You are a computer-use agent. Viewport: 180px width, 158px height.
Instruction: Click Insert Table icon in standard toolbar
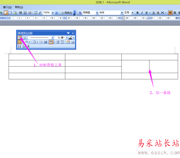pyautogui.click(x=10, y=13)
